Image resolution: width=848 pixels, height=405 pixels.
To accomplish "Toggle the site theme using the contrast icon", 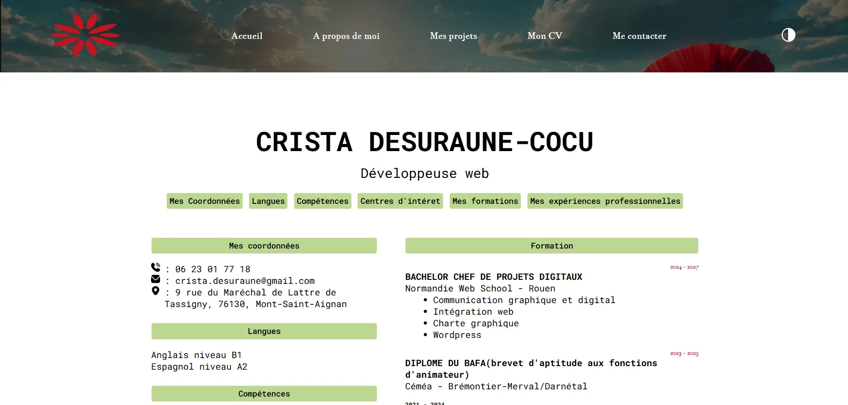I will (x=788, y=35).
